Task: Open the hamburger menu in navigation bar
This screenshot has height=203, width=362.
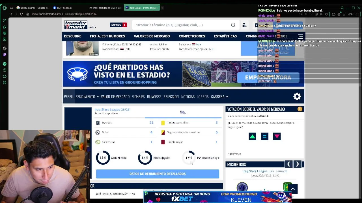Action: (301, 36)
